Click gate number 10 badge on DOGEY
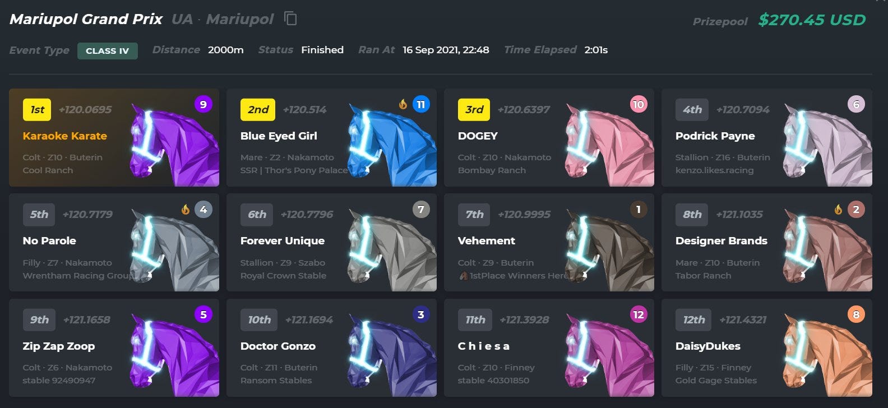888x408 pixels. [x=638, y=104]
